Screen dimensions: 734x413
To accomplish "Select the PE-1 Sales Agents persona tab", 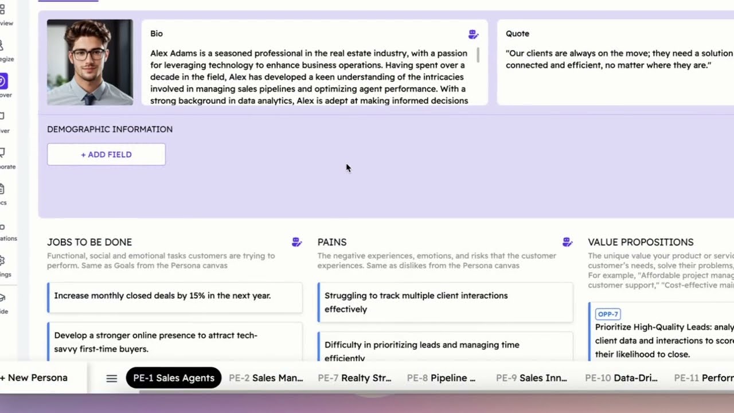I will (174, 378).
